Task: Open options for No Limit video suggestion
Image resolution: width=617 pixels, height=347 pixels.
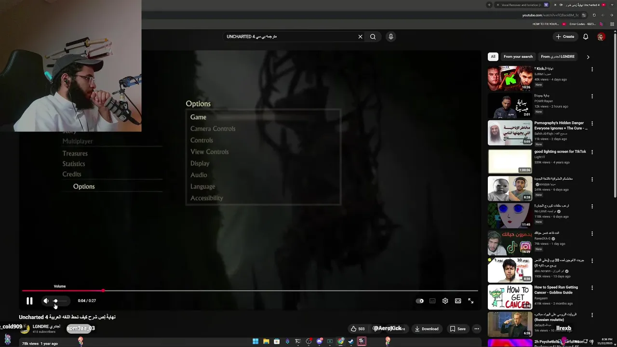Action: [x=592, y=206]
